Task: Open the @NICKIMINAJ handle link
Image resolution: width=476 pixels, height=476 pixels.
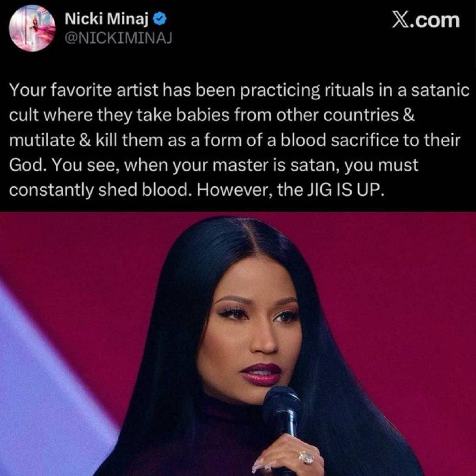Action: [x=118, y=37]
